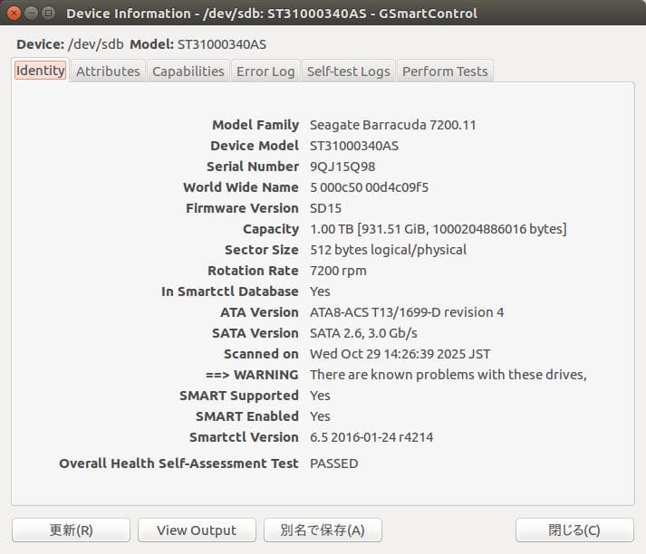Screen dimensions: 646x554
Task: Click the SMART Enabled value Yes
Action: coord(320,416)
